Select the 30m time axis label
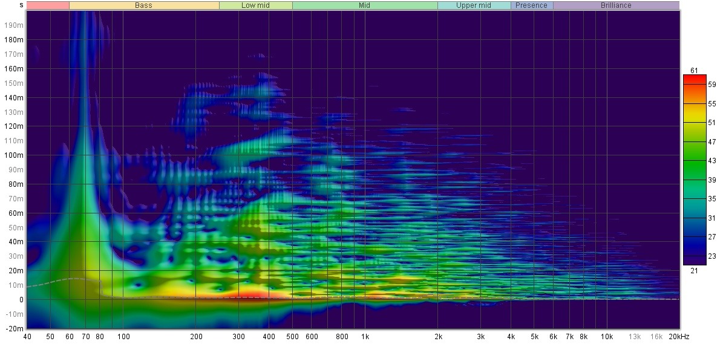726x344 pixels. pos(16,256)
